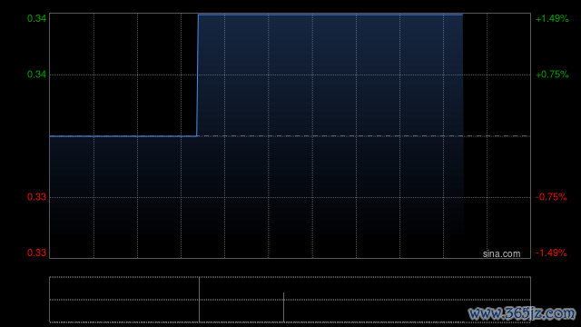
Task: Click the dotted center baseline of the price chart
Action: tap(290, 136)
